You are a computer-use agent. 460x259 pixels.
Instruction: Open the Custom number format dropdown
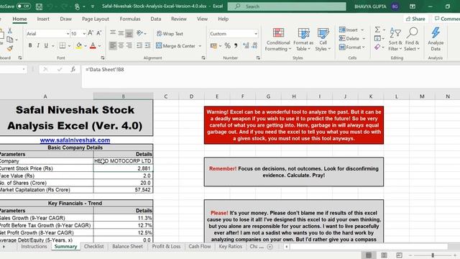pyautogui.click(x=256, y=34)
